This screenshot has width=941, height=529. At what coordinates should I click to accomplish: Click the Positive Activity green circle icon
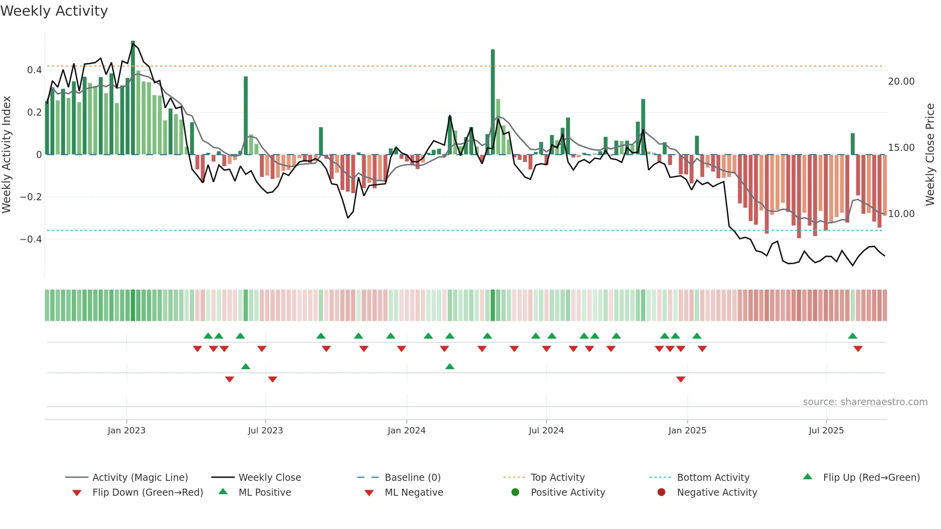click(x=516, y=492)
